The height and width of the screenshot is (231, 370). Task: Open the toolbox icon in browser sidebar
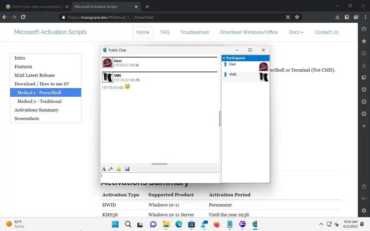[364, 29]
